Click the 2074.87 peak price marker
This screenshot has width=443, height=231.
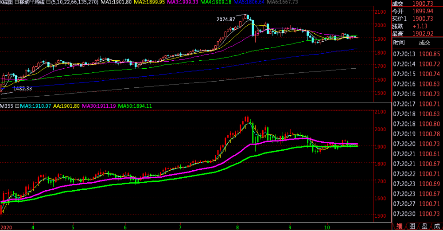(x=225, y=20)
